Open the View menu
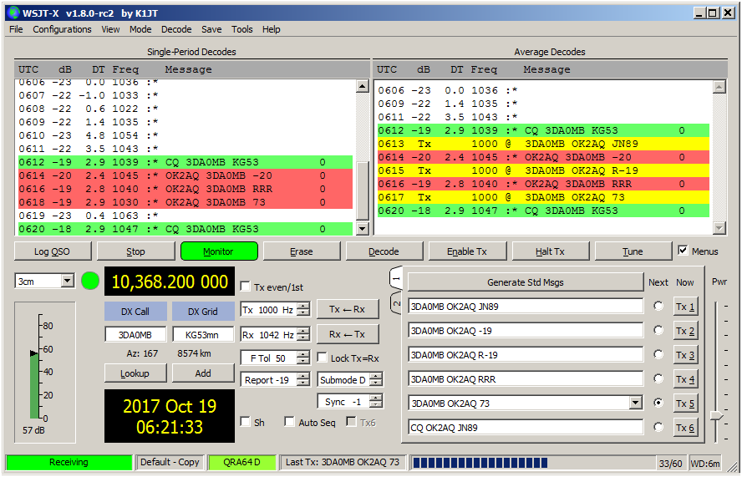Viewport: 742px width, 477px height. tap(110, 29)
